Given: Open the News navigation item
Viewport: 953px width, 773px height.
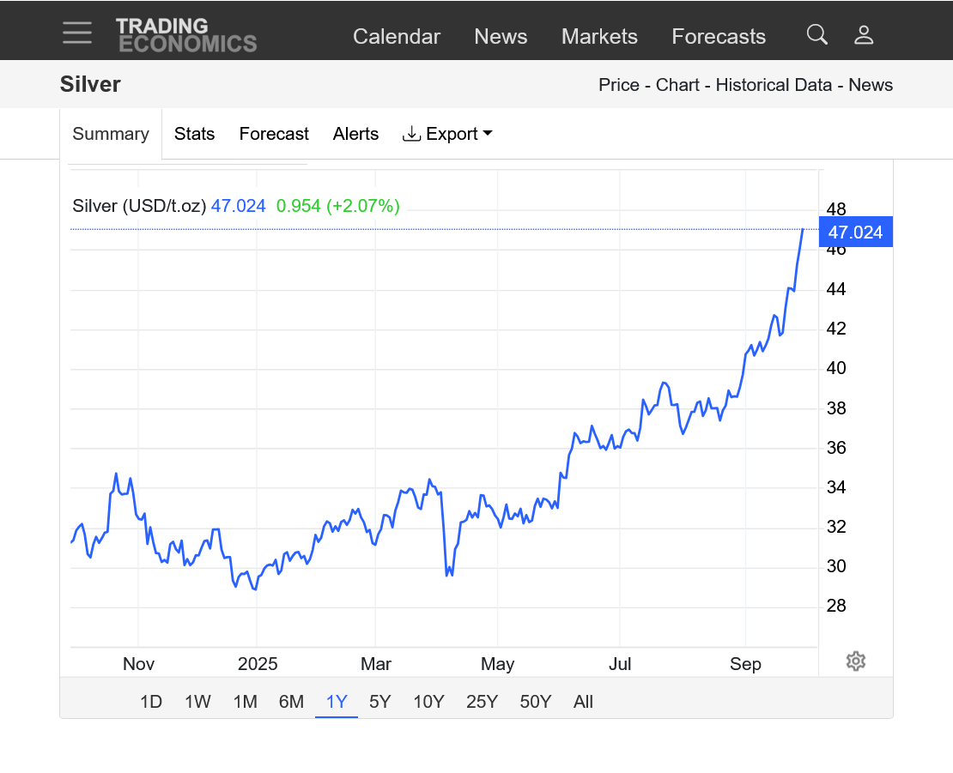Looking at the screenshot, I should pos(501,37).
